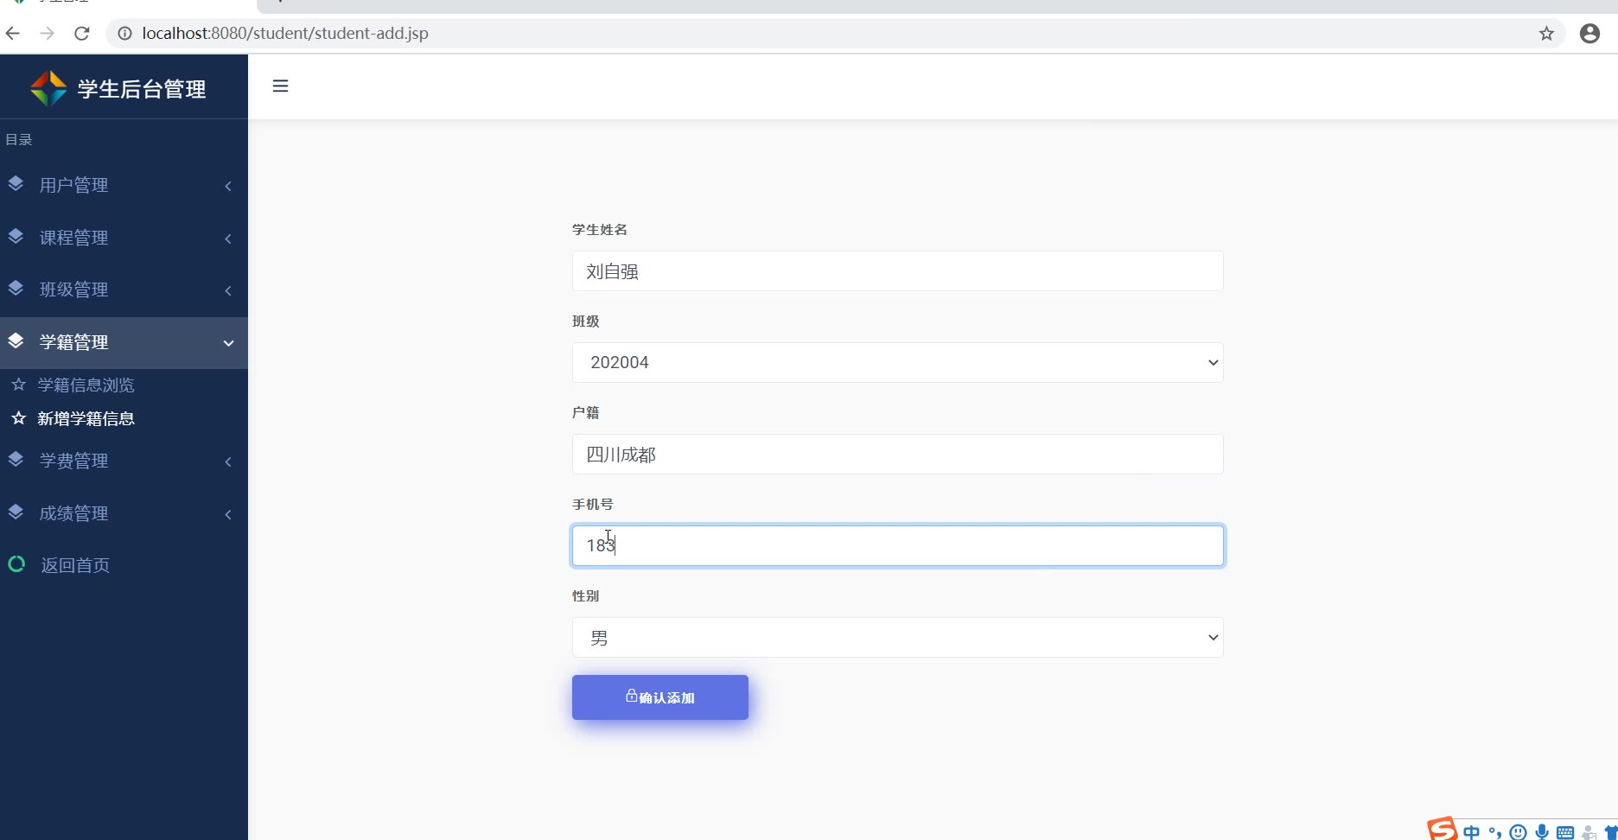Click the browser forward arrow

pyautogui.click(x=48, y=34)
